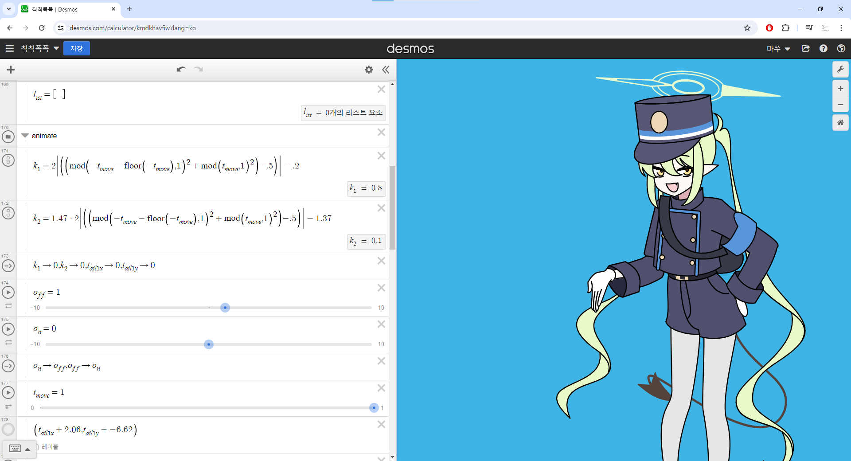Collapse the animate folder

pos(25,136)
